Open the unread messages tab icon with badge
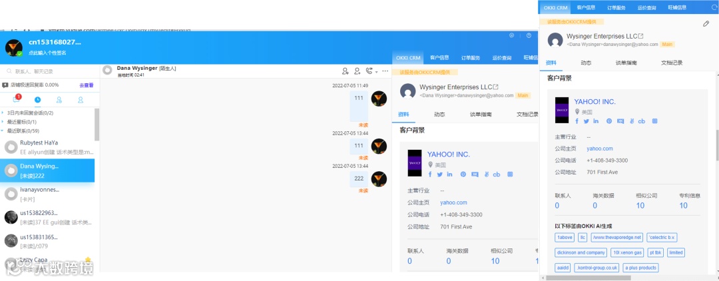719x281 pixels. pyautogui.click(x=17, y=99)
